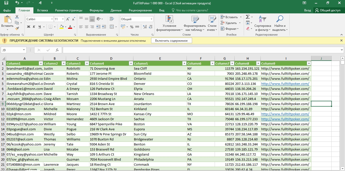Image resolution: width=345 pixels, height=171 pixels.
Task: Switch to the Формулы ribbon tab
Action: pyautogui.click(x=96, y=10)
